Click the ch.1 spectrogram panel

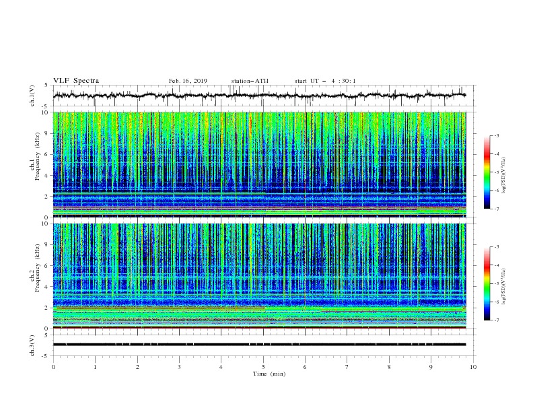[x=259, y=164]
